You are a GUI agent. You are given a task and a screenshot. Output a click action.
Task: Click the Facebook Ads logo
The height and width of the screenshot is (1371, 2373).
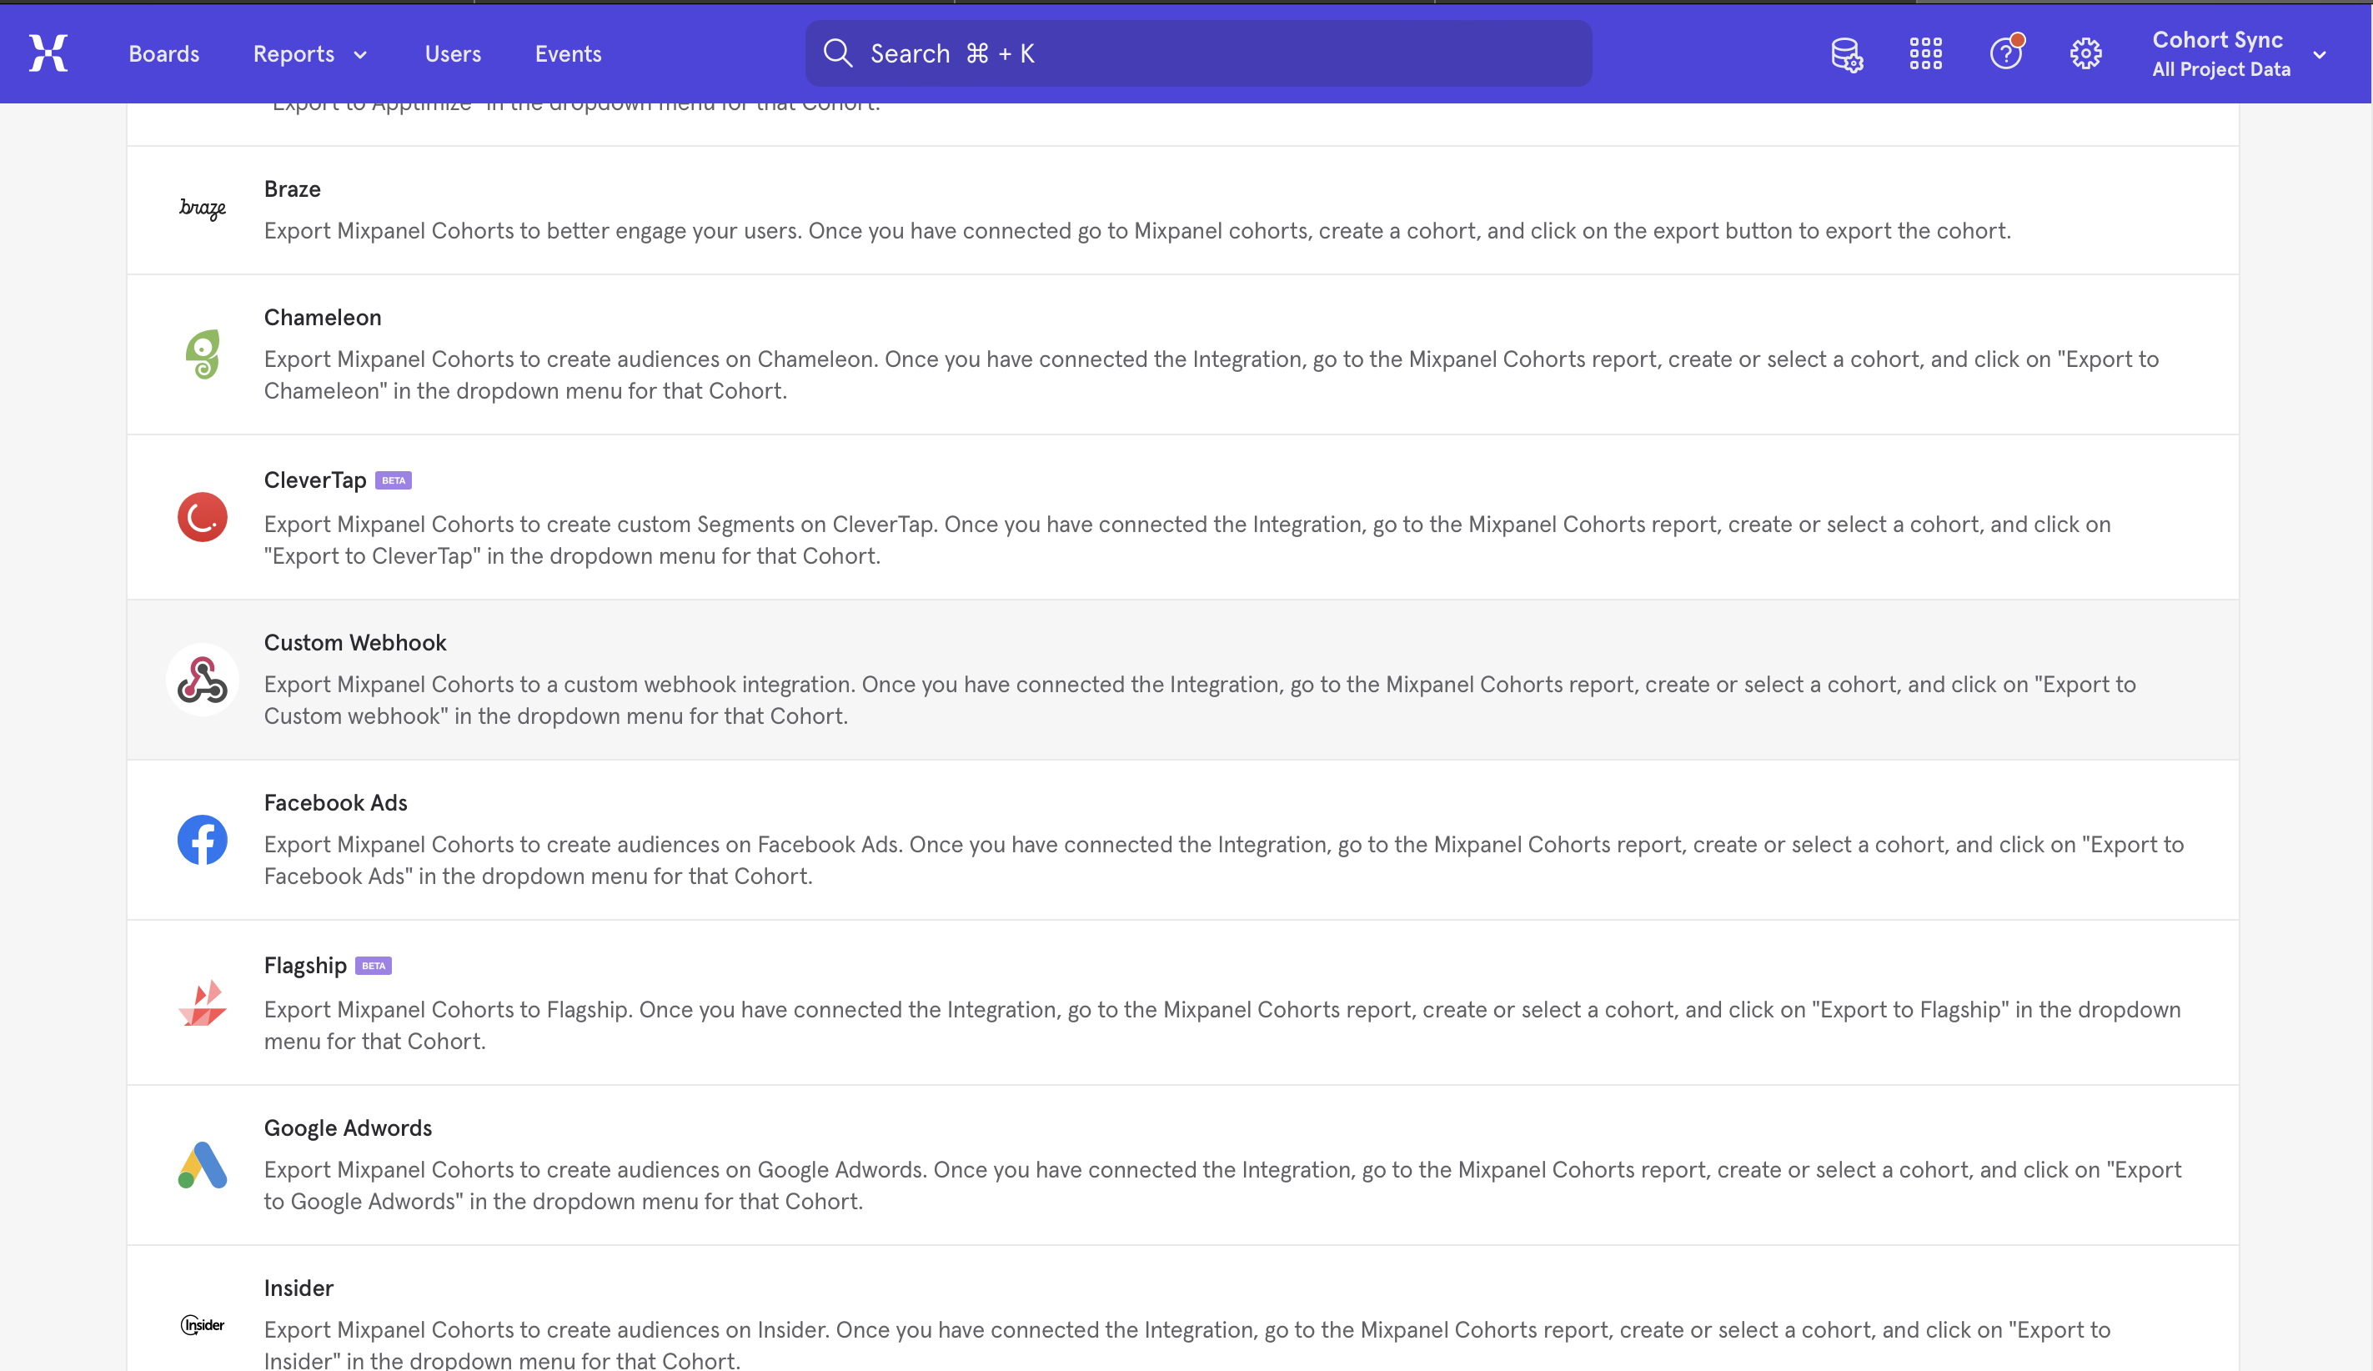(x=203, y=840)
